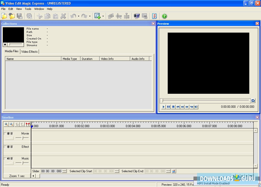Open the Help icon on the toolbar
261x187 pixels.
164,16
